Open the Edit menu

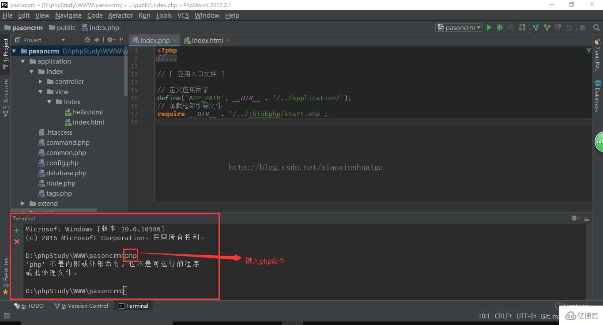[x=24, y=15]
